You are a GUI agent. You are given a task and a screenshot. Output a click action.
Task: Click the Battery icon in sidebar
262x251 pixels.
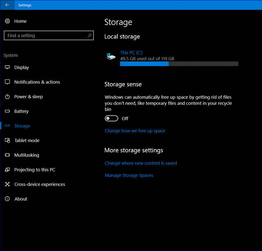[x=7, y=111]
